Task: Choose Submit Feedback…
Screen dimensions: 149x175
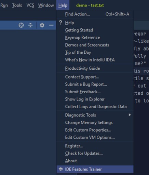Action: (x=95, y=92)
